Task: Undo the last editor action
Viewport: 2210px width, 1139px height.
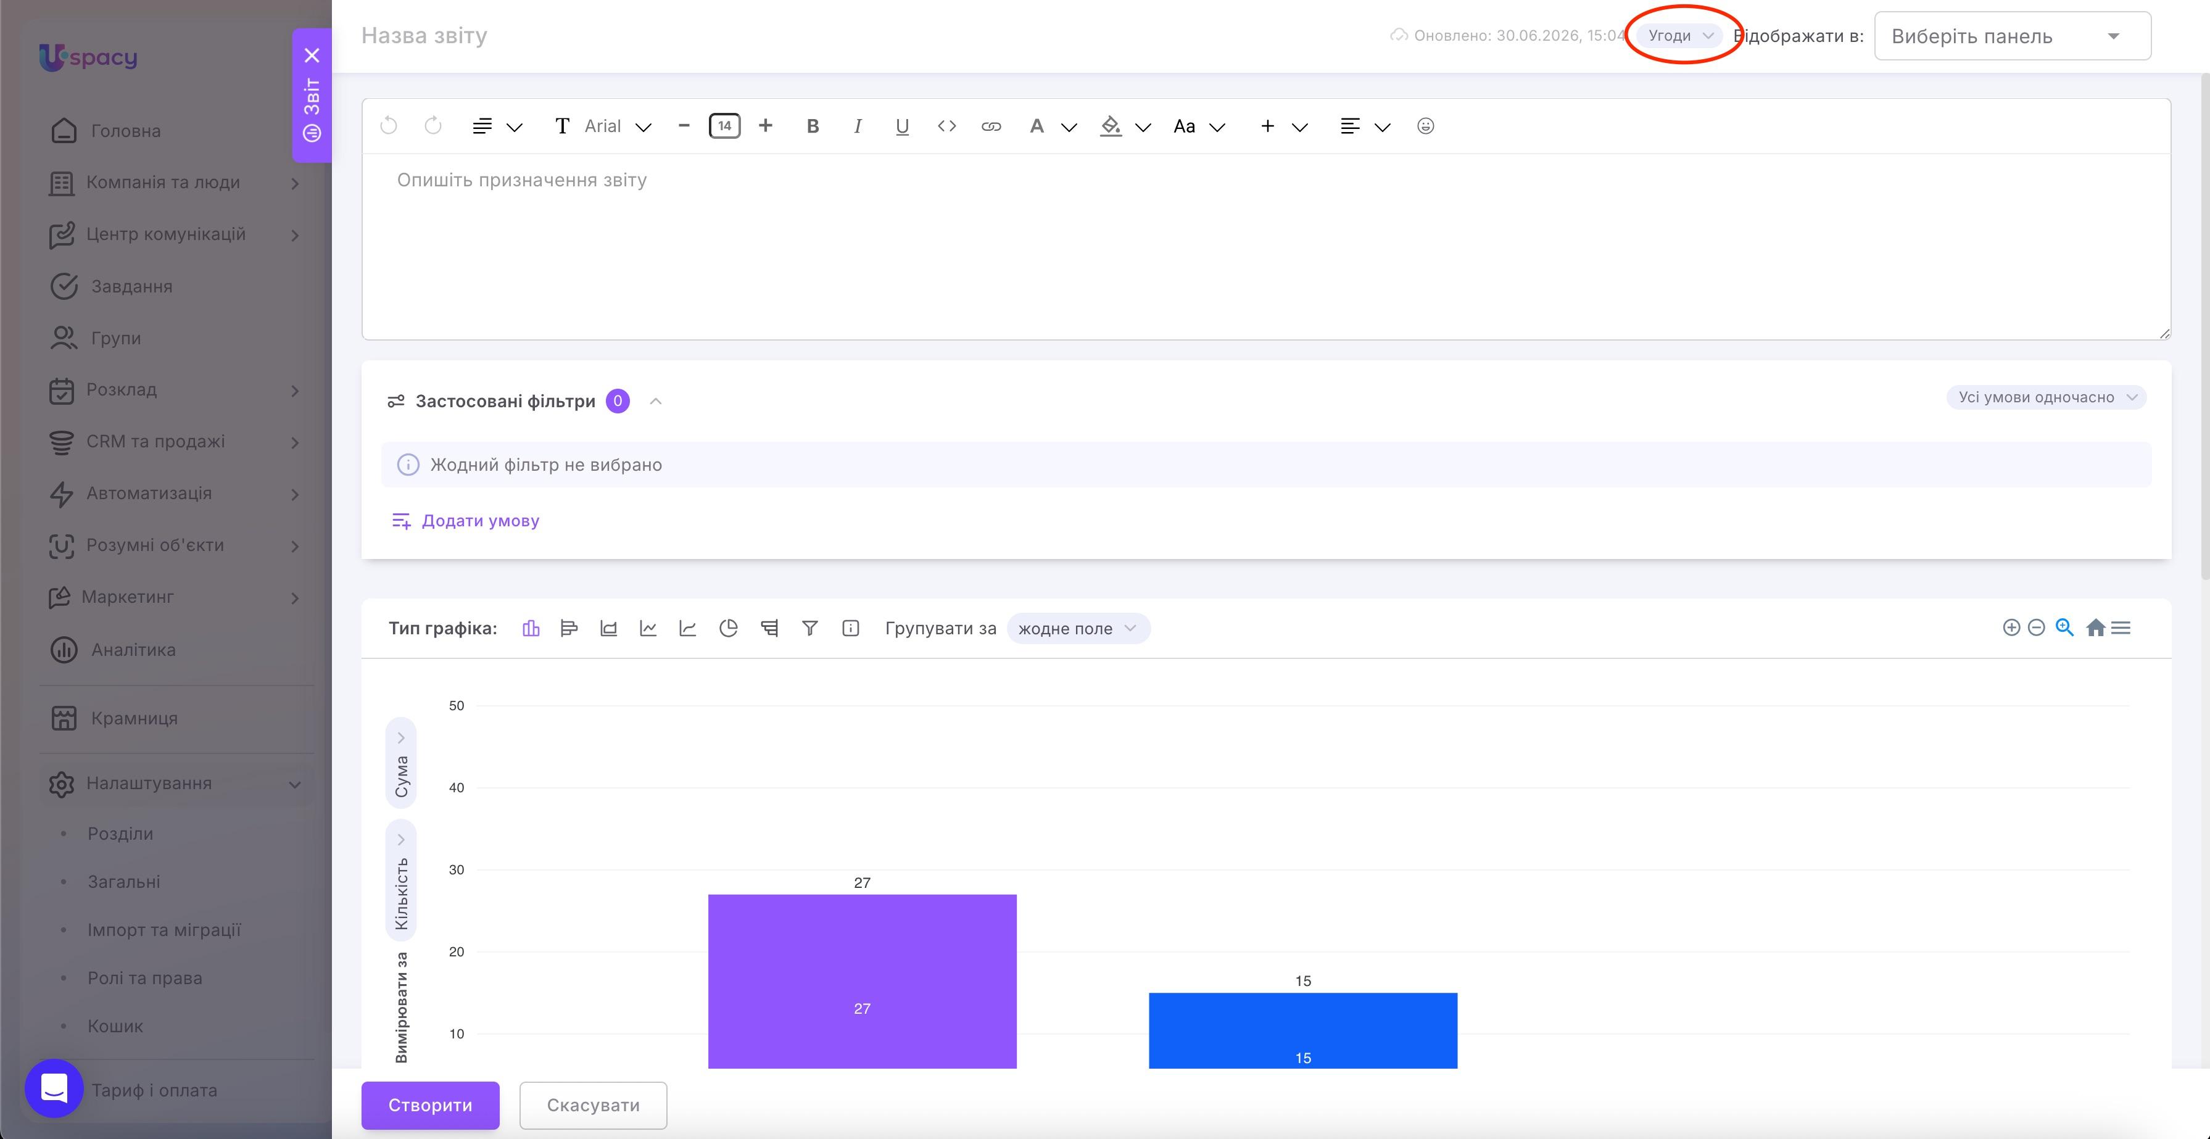Action: (389, 126)
